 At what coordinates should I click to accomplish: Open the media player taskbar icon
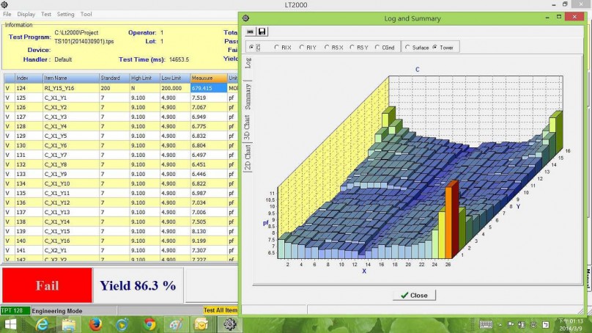(122, 324)
